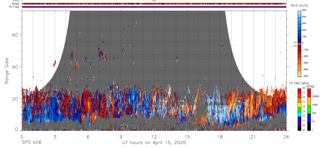Image resolution: width=322 pixels, height=148 pixels.
Task: Pick the red top swatch of the NOISE legend
Action: point(309,93)
